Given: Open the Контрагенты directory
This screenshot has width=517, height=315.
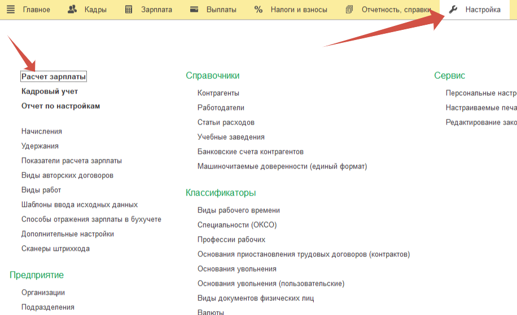Looking at the screenshot, I should [x=218, y=93].
